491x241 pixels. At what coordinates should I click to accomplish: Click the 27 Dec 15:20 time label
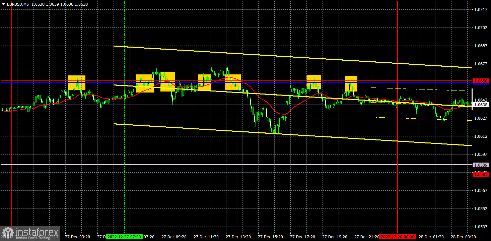270,237
